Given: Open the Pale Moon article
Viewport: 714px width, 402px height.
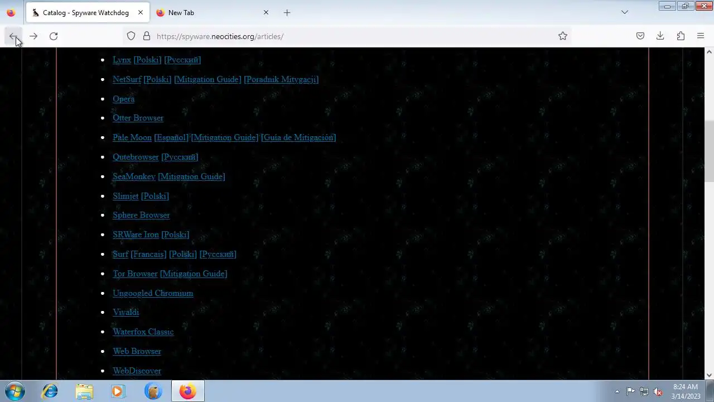Looking at the screenshot, I should pyautogui.click(x=132, y=137).
